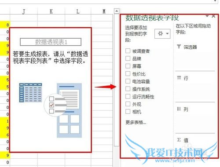The height and width of the screenshot is (167, 220).
Task: Click the 值 area label
Action: point(186,140)
